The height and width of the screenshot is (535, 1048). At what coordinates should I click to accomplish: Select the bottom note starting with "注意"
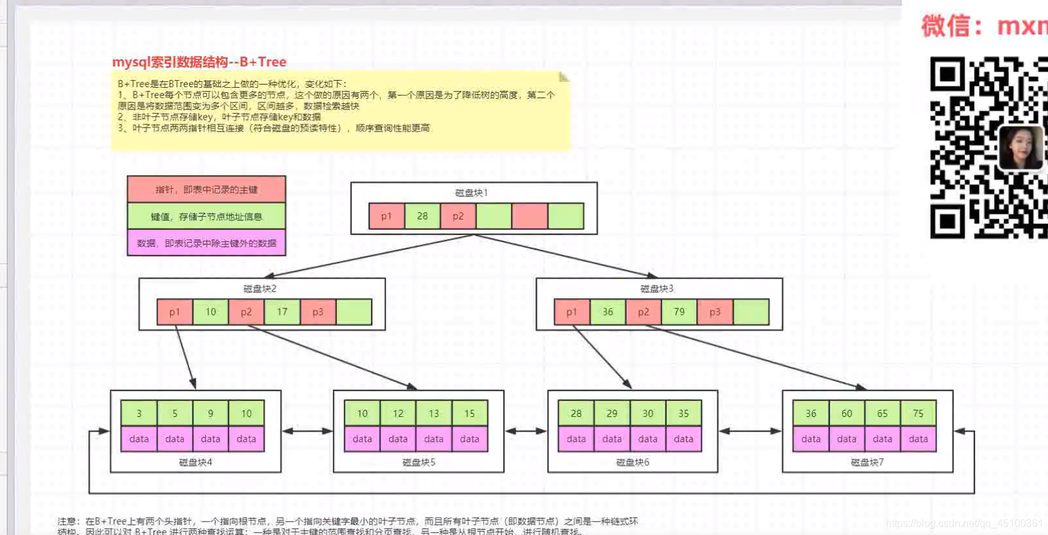[348, 526]
